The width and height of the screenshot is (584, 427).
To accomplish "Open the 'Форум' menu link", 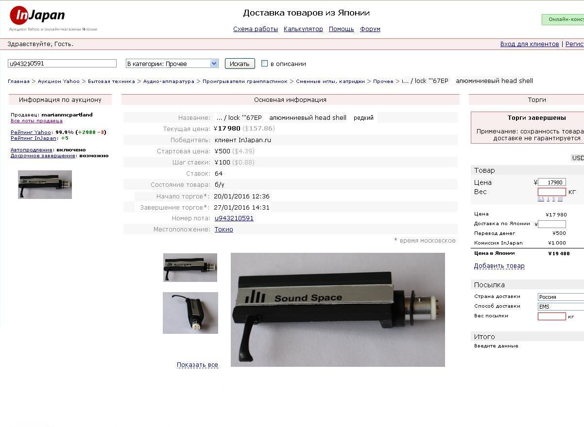I will [370, 29].
